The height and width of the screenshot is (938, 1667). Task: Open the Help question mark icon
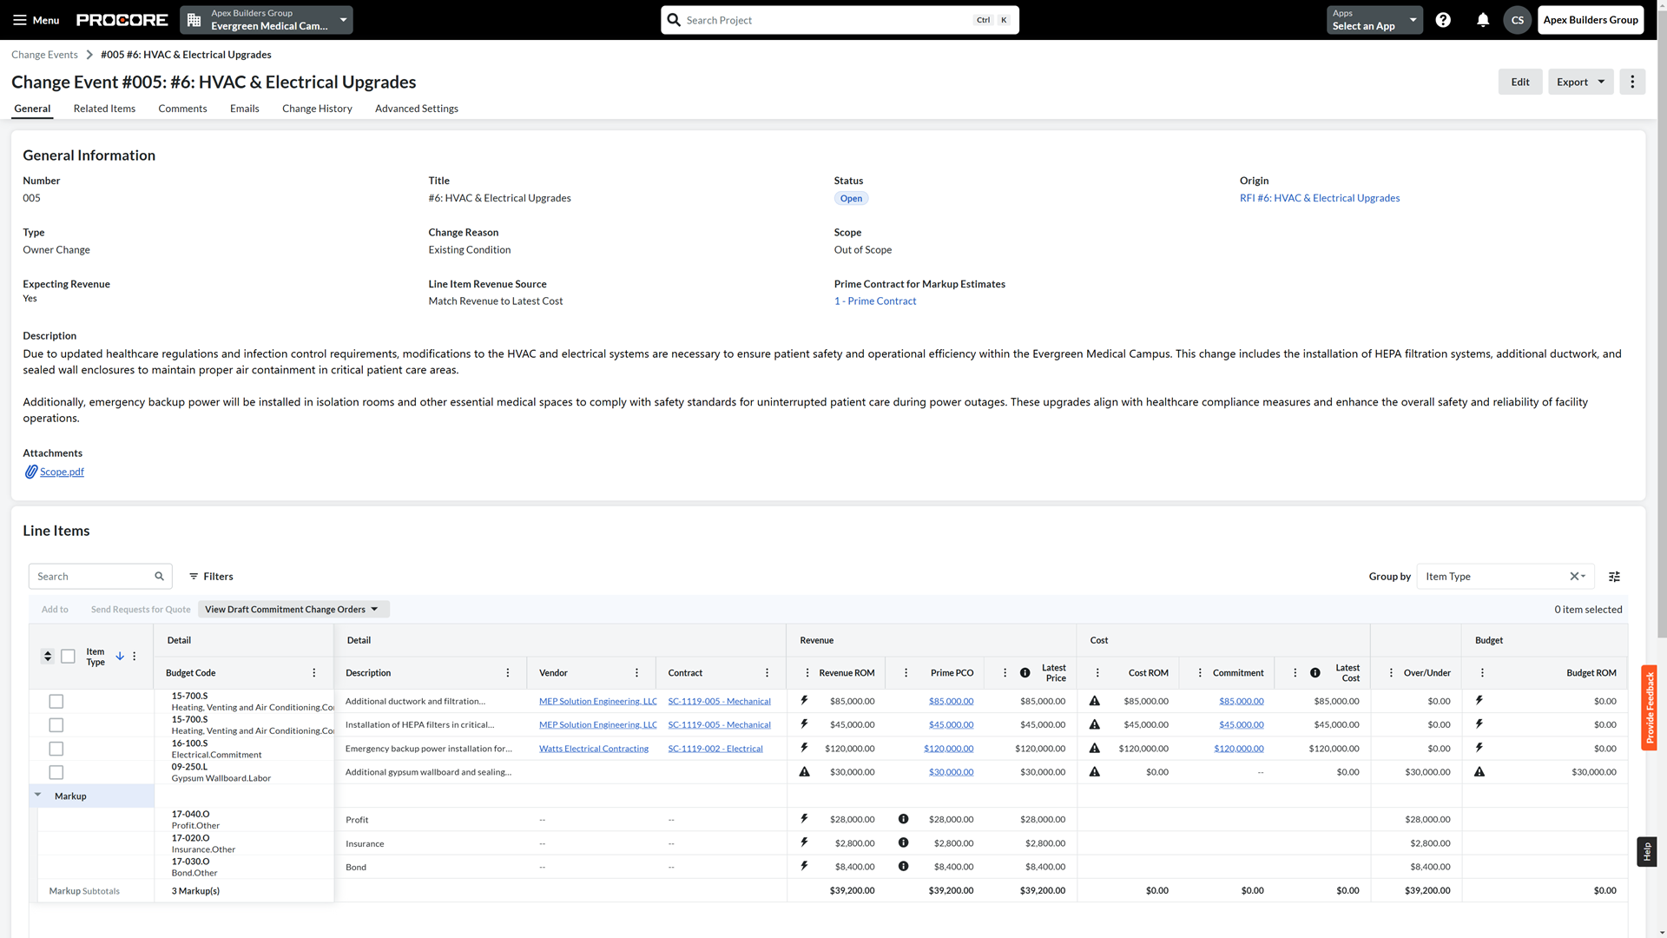click(x=1444, y=20)
